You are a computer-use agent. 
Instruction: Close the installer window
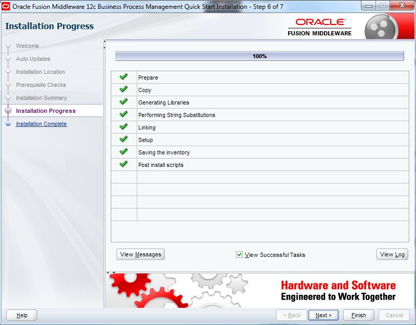[x=402, y=5]
